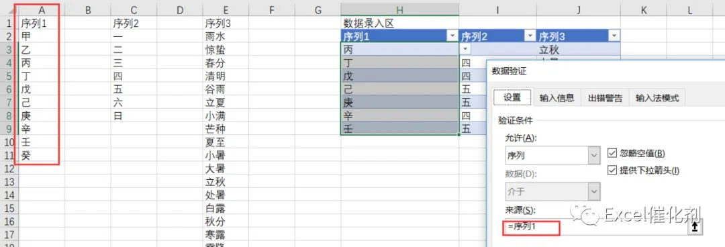This screenshot has height=247, width=725.
Task: Click cell E1 labeled 序列3
Action: [x=226, y=23]
